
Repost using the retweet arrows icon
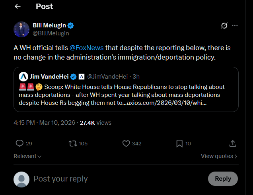coord(73,143)
